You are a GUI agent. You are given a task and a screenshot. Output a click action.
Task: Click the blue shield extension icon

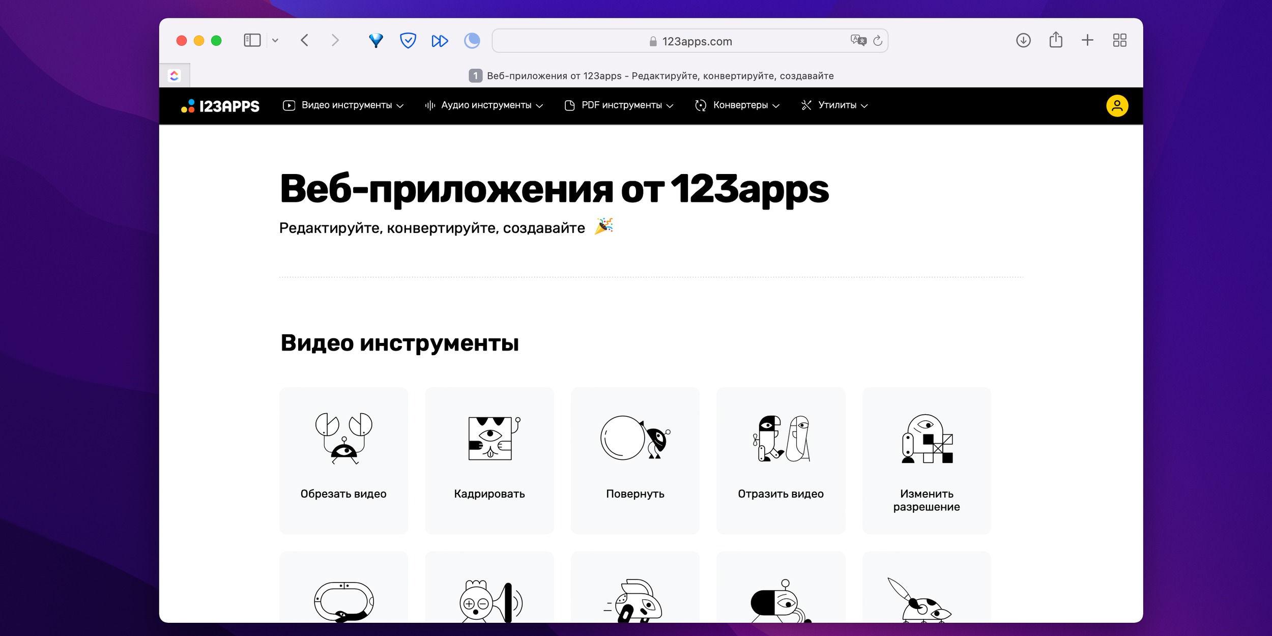[408, 40]
